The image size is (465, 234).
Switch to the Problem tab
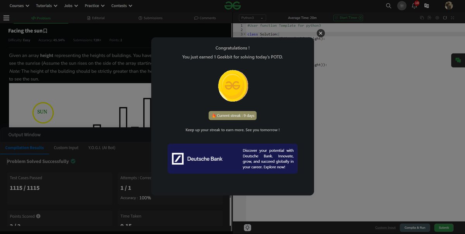[x=41, y=18]
